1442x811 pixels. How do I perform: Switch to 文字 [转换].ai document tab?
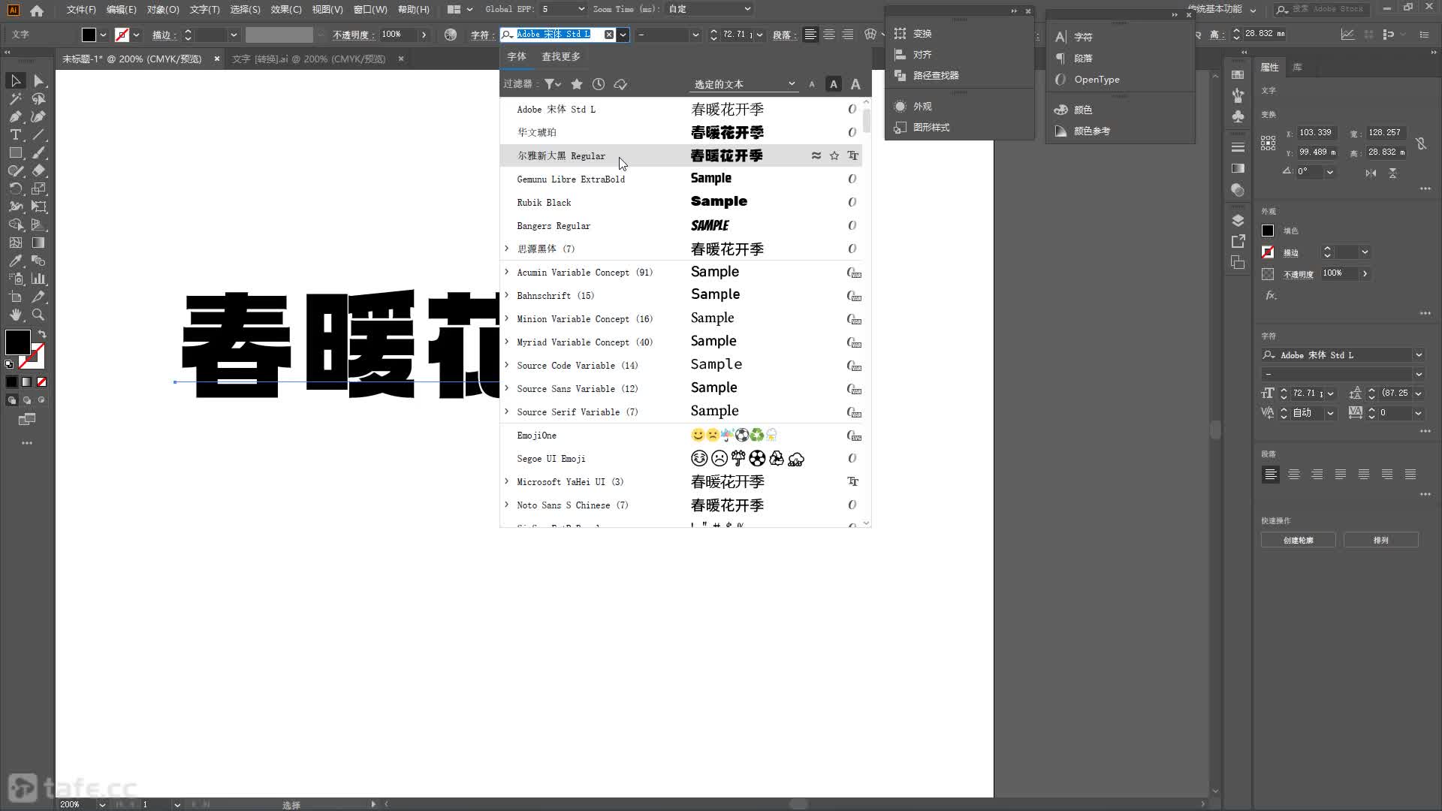click(x=309, y=59)
